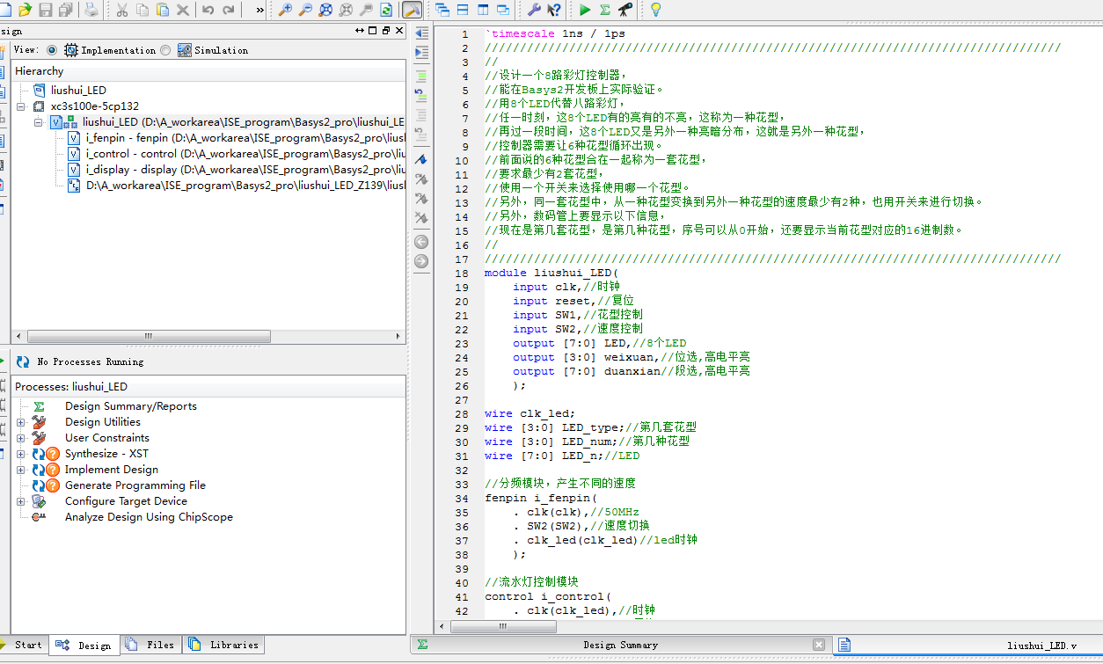1103x664 pixels.
Task: Expand the Implement Design process
Action: [21, 470]
